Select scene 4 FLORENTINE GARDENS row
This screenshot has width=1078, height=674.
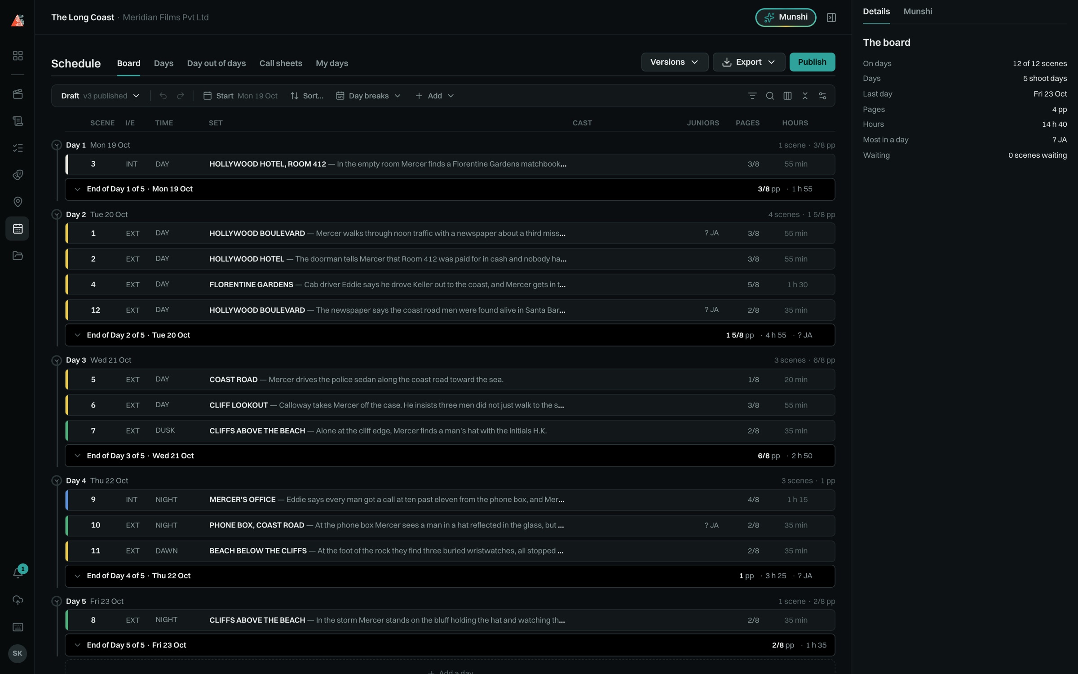click(x=450, y=284)
